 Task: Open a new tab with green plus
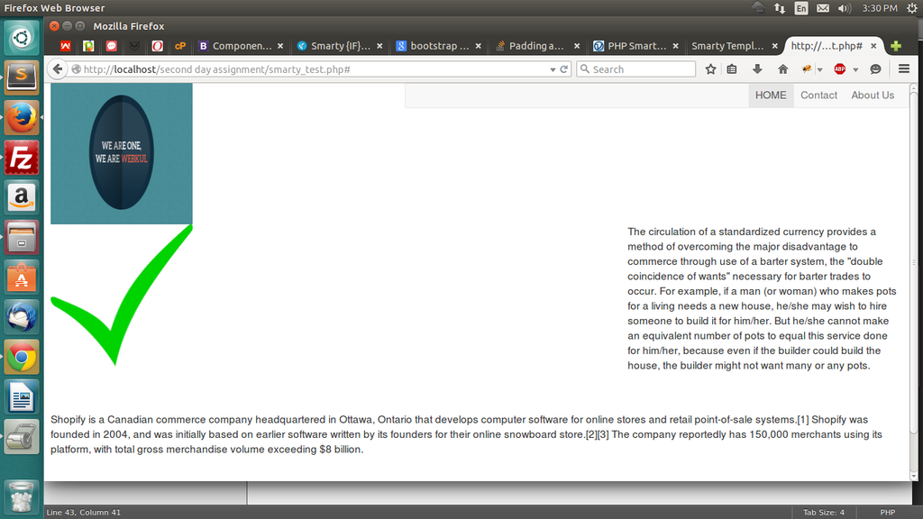tap(896, 46)
